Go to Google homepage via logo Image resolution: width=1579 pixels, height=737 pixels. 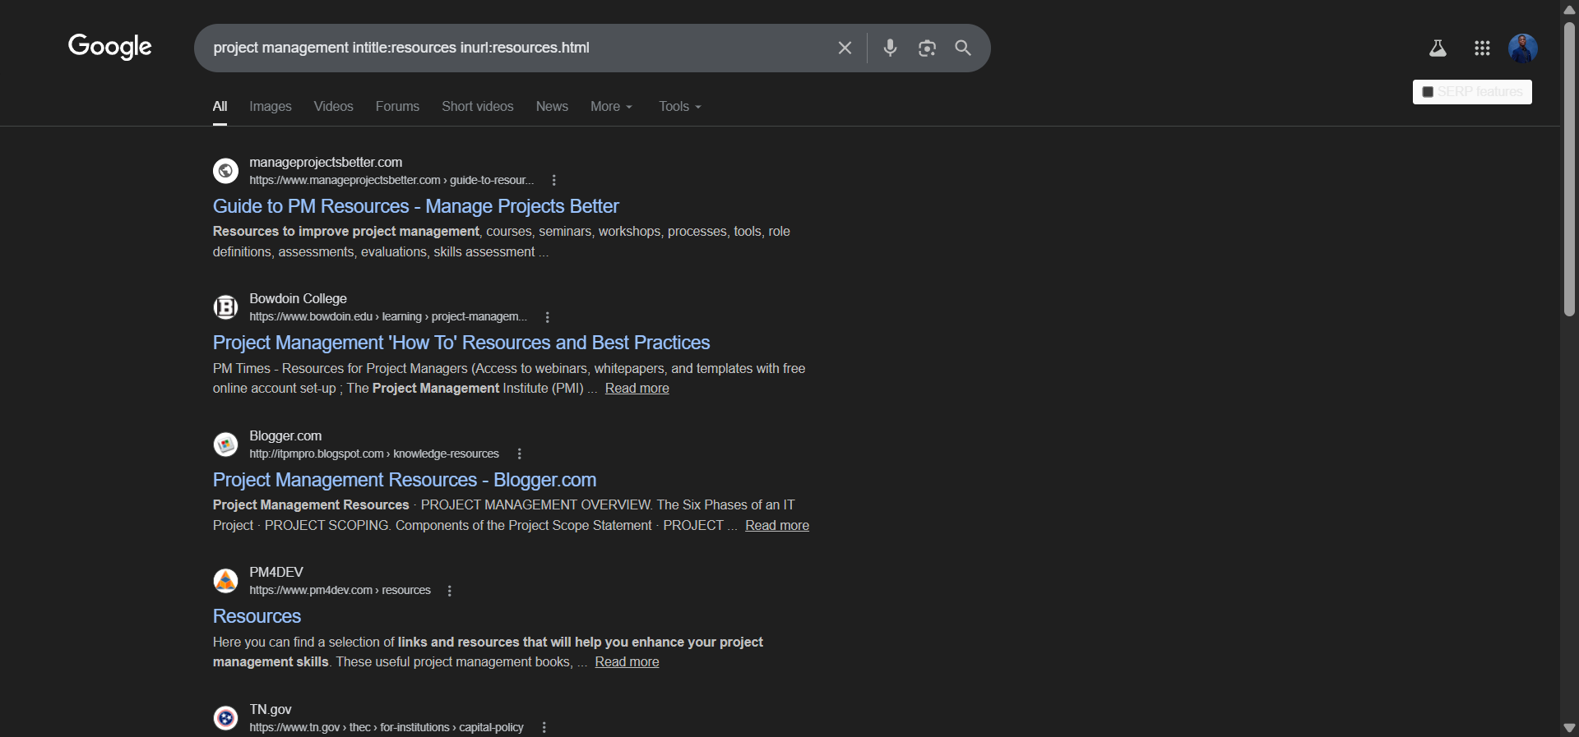(110, 47)
